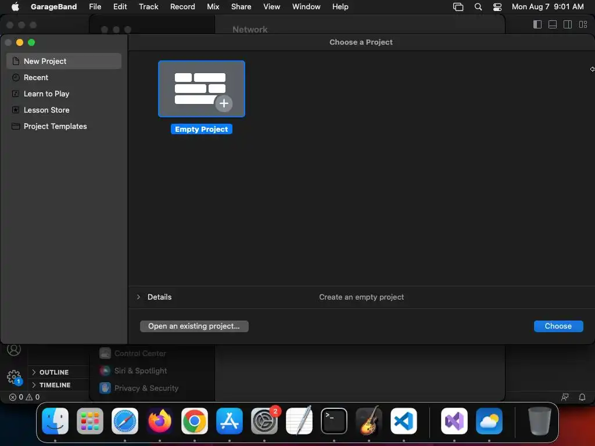Image resolution: width=595 pixels, height=446 pixels.
Task: Toggle VS Code primary sidebar layout icon
Action: point(537,24)
